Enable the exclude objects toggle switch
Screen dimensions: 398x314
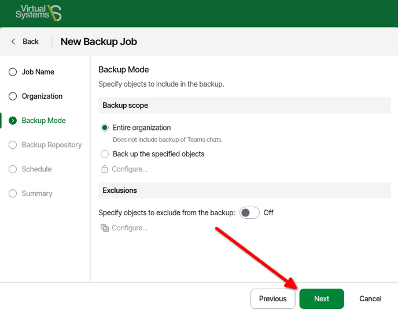[249, 212]
